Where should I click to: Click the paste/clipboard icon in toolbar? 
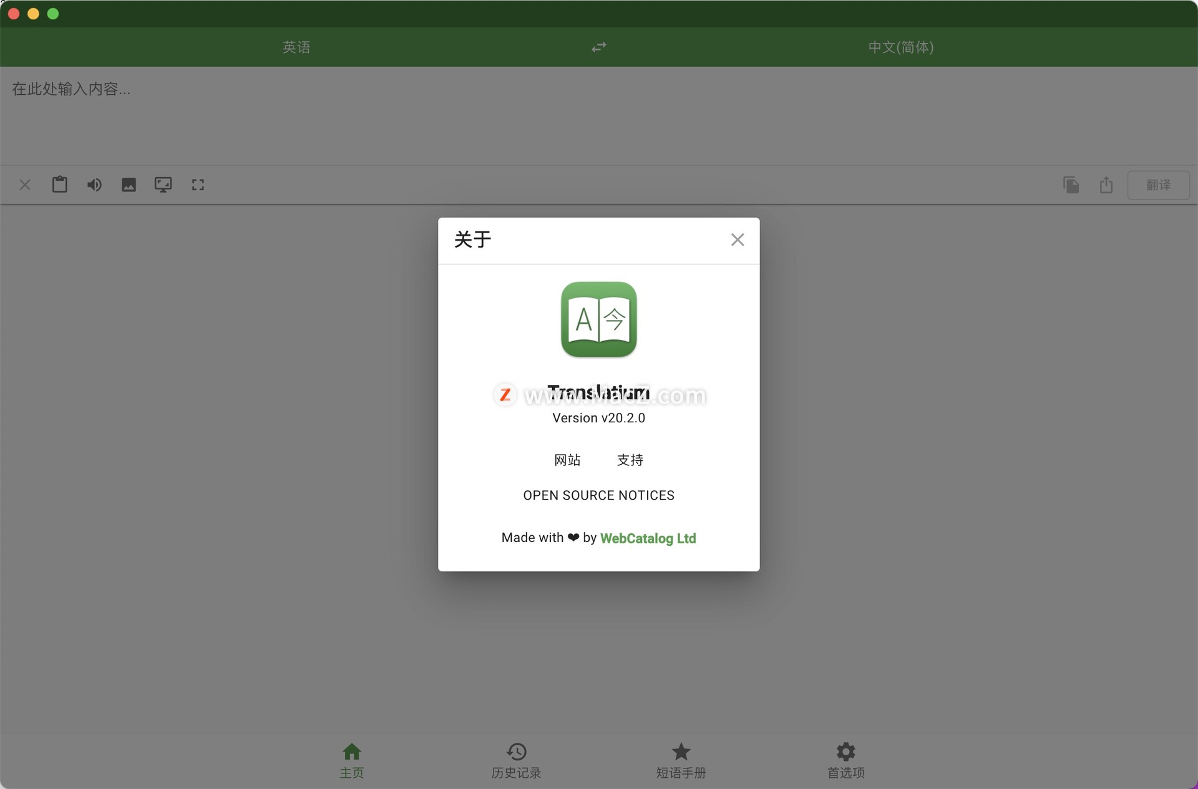pos(59,184)
